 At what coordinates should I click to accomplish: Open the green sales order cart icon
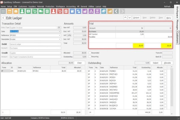(34, 11)
